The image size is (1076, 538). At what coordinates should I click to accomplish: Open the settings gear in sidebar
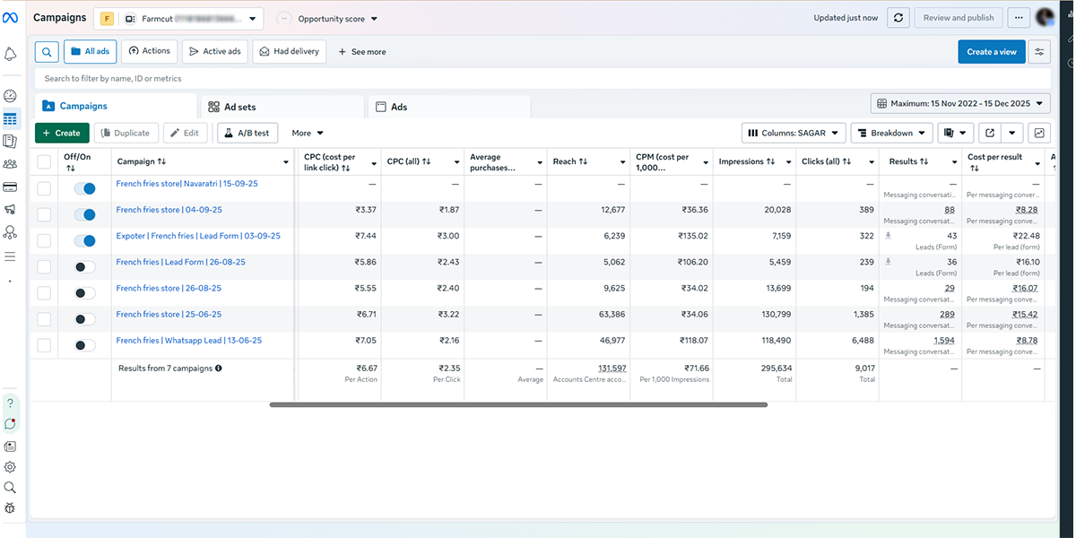[x=11, y=467]
